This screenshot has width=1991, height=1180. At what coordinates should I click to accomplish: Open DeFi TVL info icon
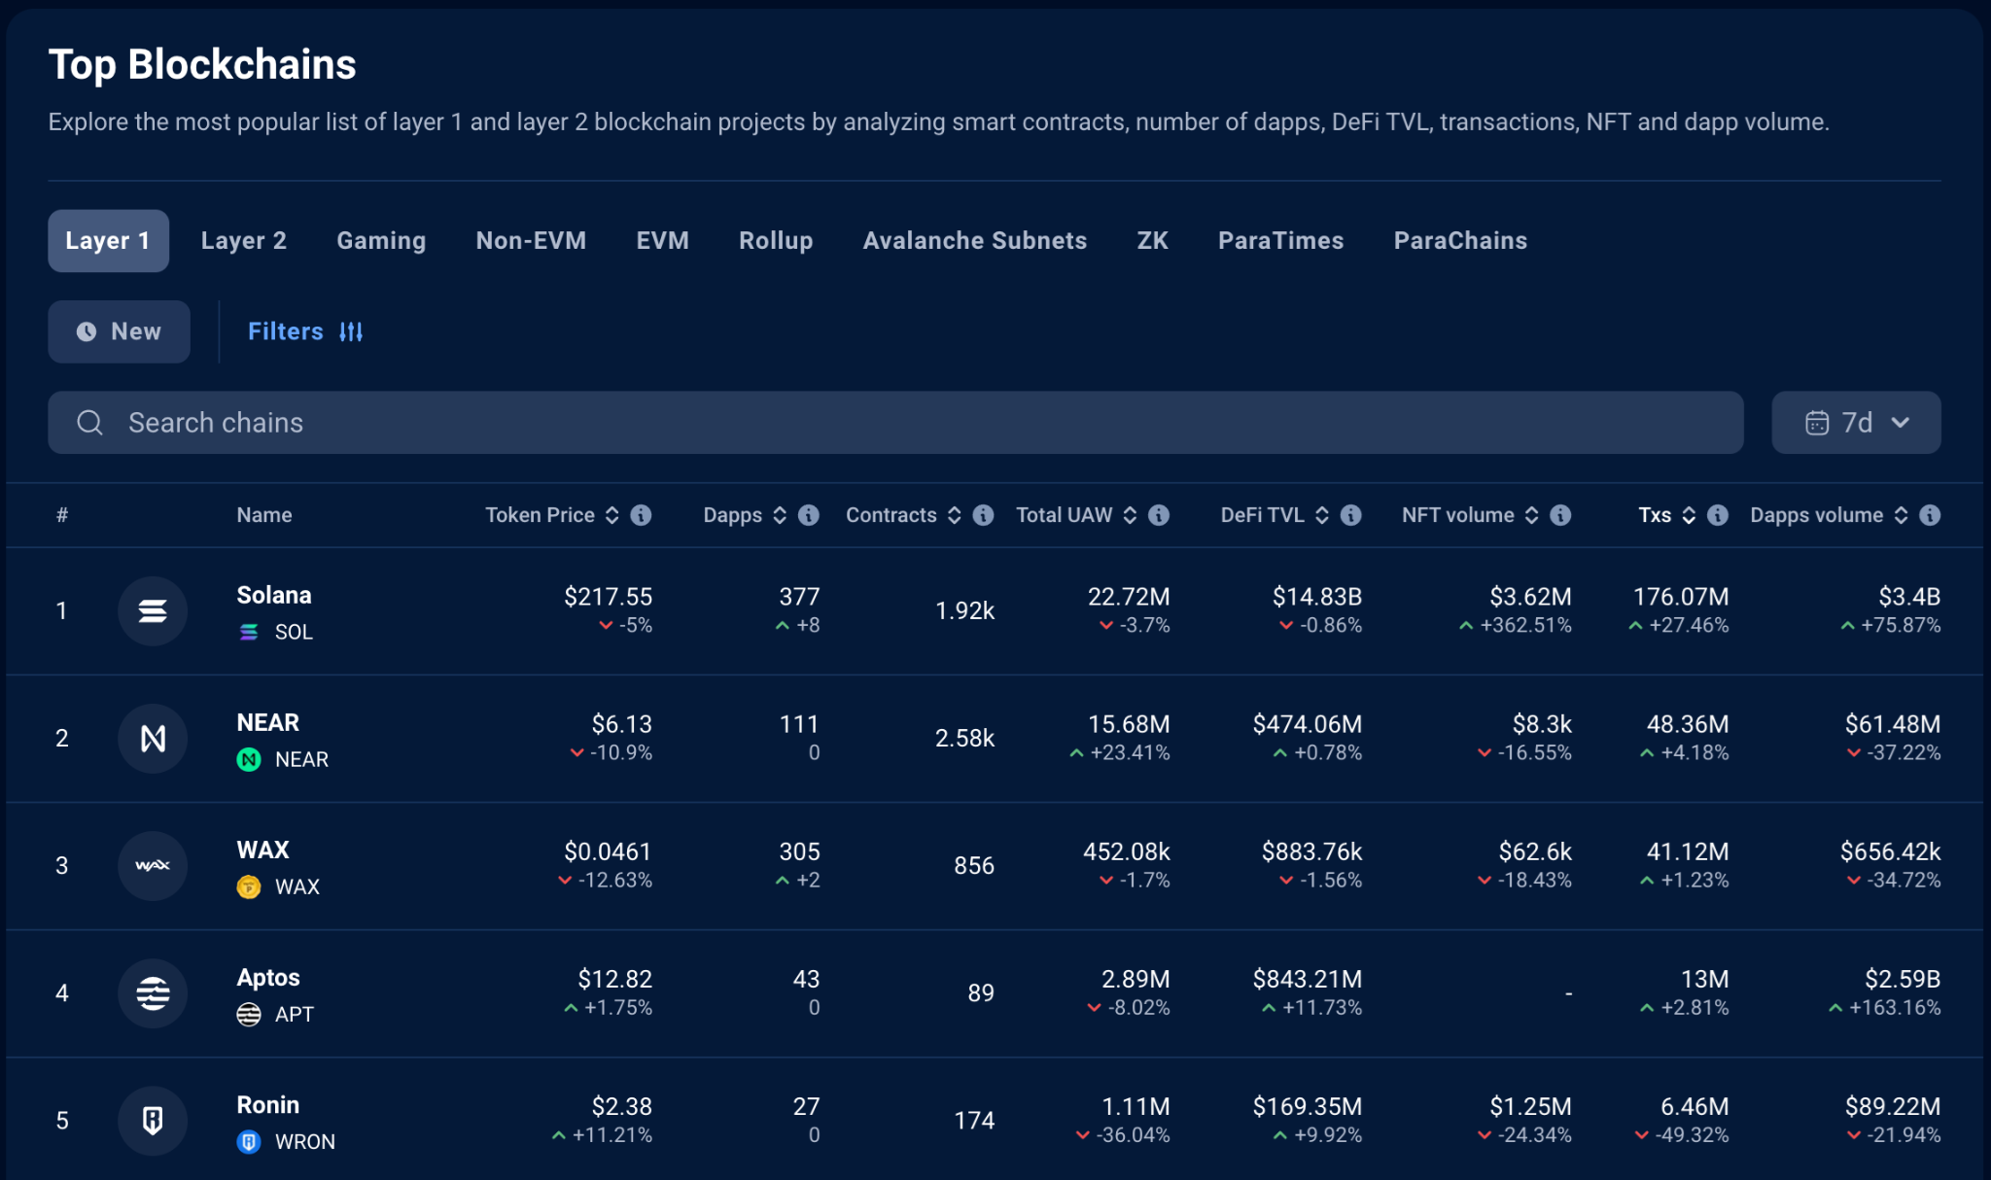tap(1351, 515)
